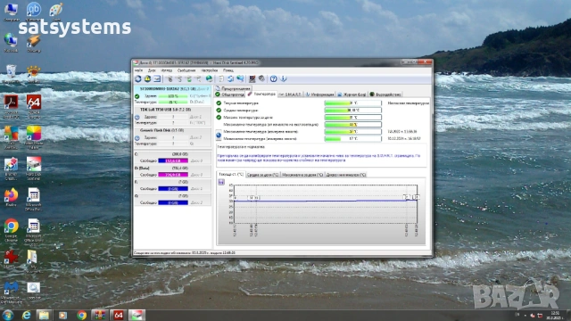Switch to Chrome on the taskbar
The height and width of the screenshot is (321, 571).
pyautogui.click(x=81, y=315)
